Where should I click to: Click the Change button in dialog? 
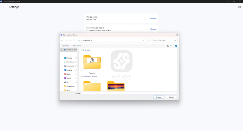(159, 97)
